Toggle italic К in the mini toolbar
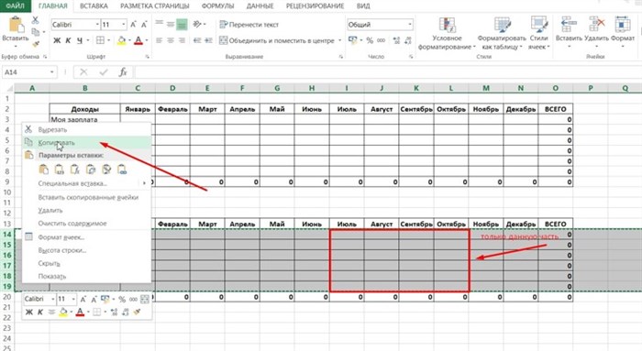Image resolution: width=642 pixels, height=351 pixels. coord(40,313)
